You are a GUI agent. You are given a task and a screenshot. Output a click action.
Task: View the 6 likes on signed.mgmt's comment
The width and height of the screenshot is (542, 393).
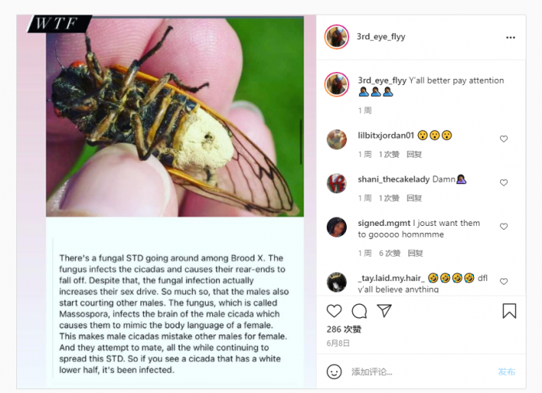pyautogui.click(x=389, y=253)
